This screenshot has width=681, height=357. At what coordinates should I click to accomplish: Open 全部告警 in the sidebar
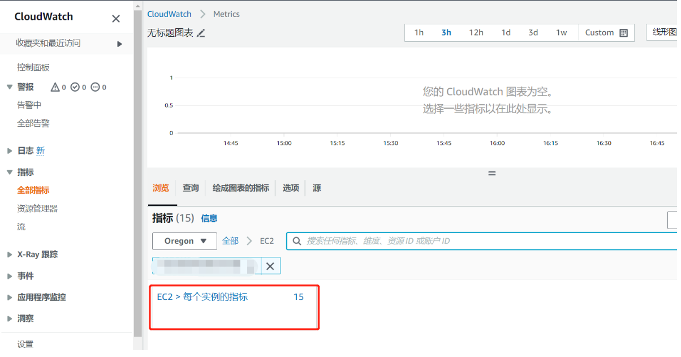tap(33, 123)
